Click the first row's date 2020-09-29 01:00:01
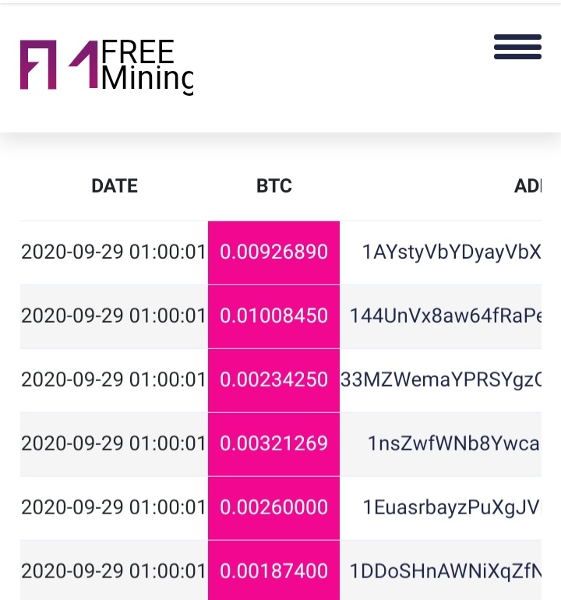Viewport: 561px width, 600px height. 113,252
